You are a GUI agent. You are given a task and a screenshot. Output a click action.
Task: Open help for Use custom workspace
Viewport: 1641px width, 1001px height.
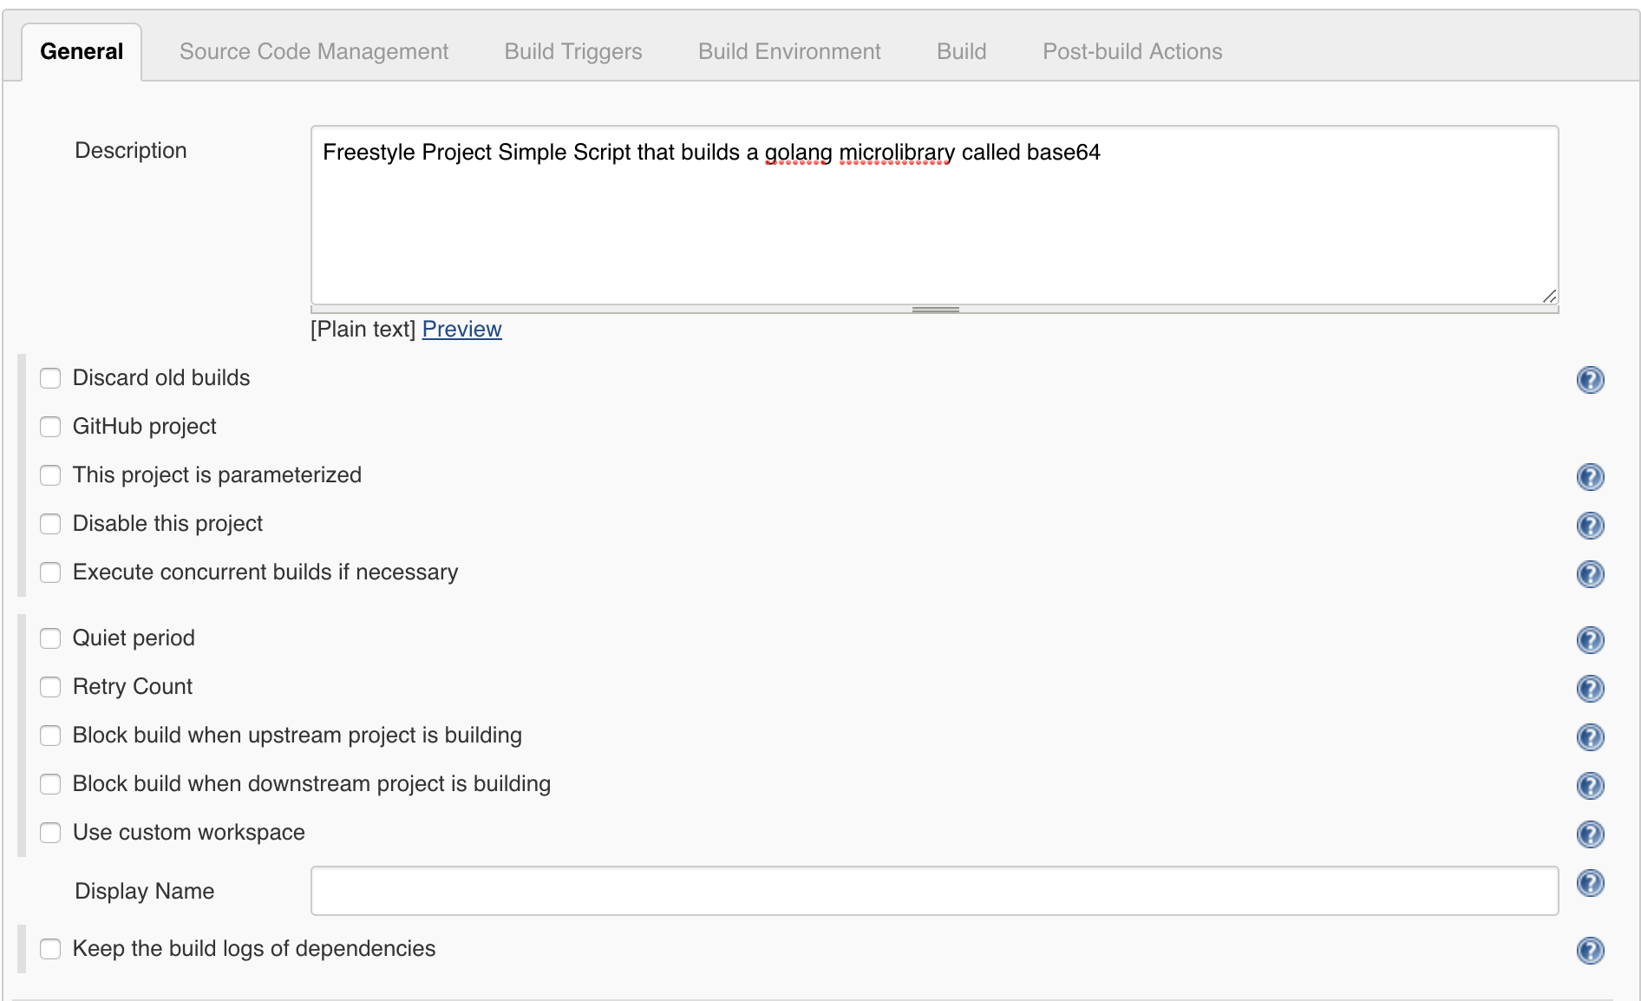coord(1590,834)
